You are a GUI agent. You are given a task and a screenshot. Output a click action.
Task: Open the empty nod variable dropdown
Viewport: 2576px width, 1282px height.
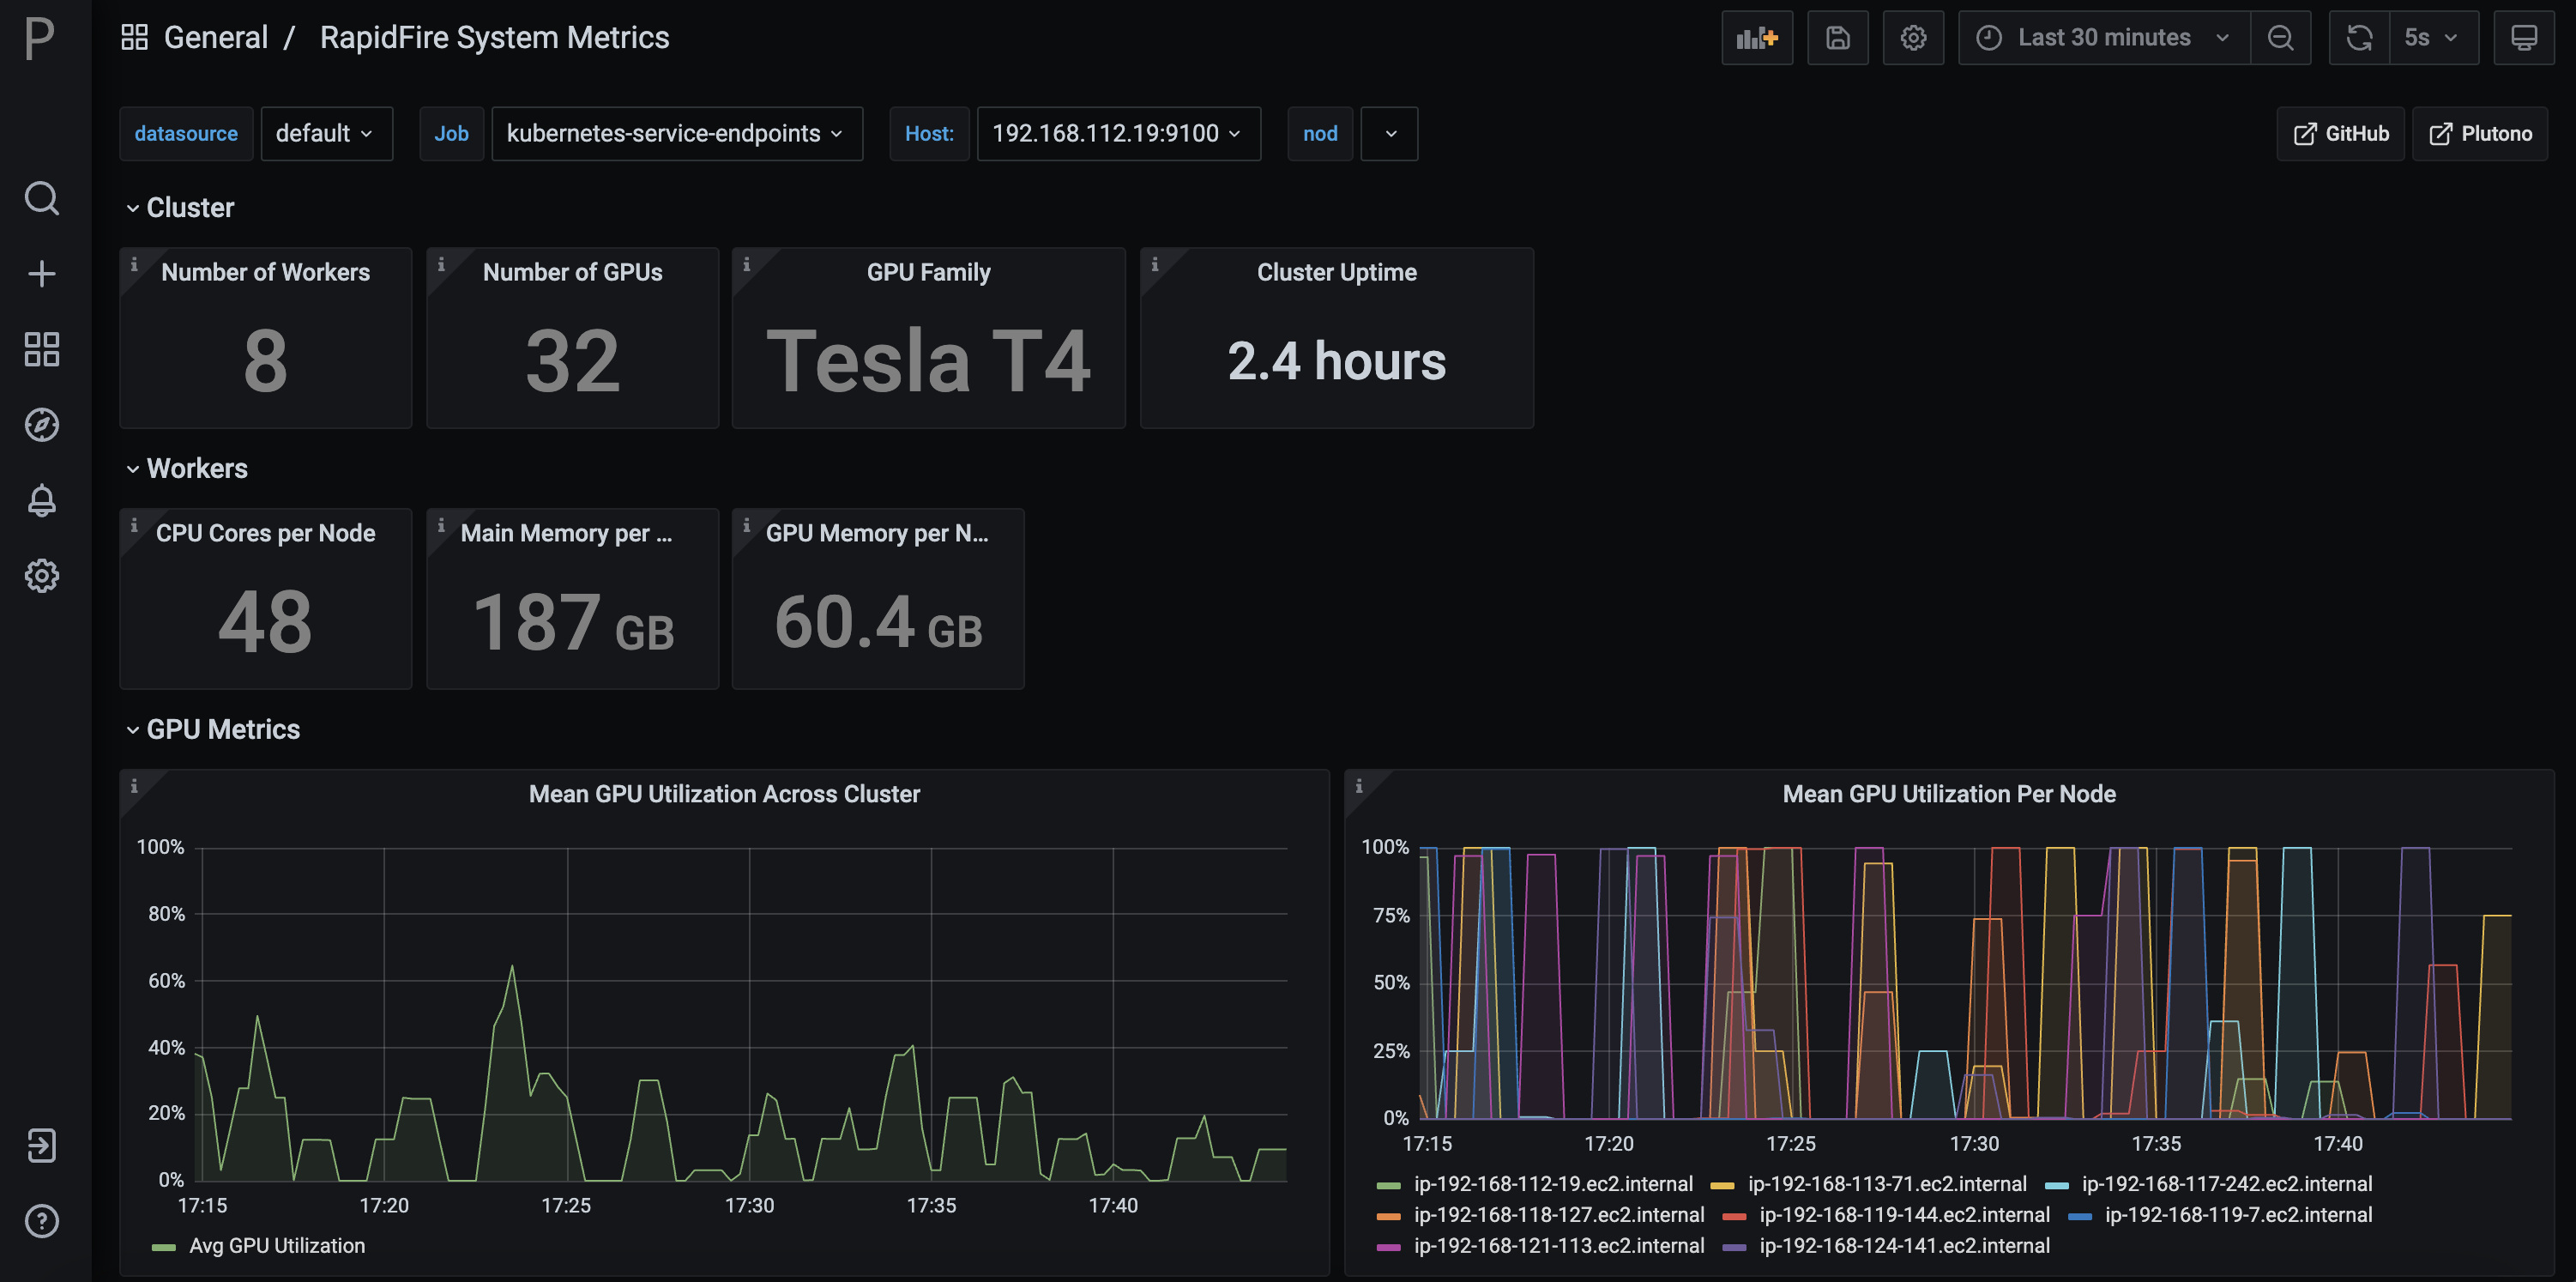(1390, 134)
